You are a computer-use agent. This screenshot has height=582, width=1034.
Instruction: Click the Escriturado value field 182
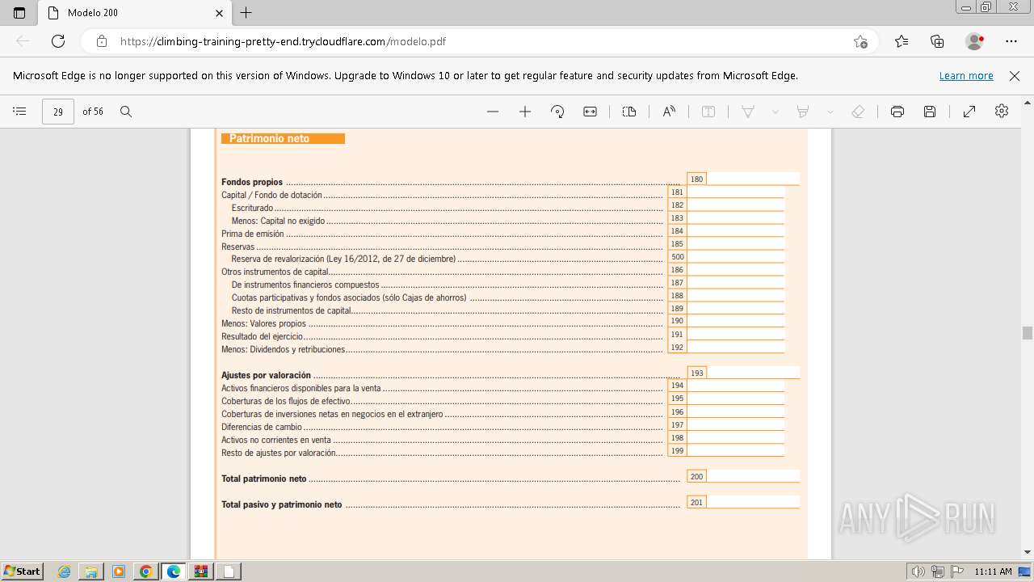(x=735, y=205)
